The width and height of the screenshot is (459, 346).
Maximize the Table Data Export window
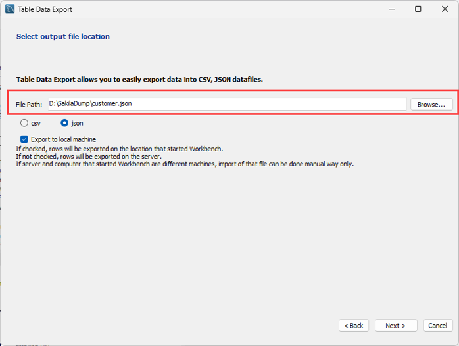[x=418, y=9]
